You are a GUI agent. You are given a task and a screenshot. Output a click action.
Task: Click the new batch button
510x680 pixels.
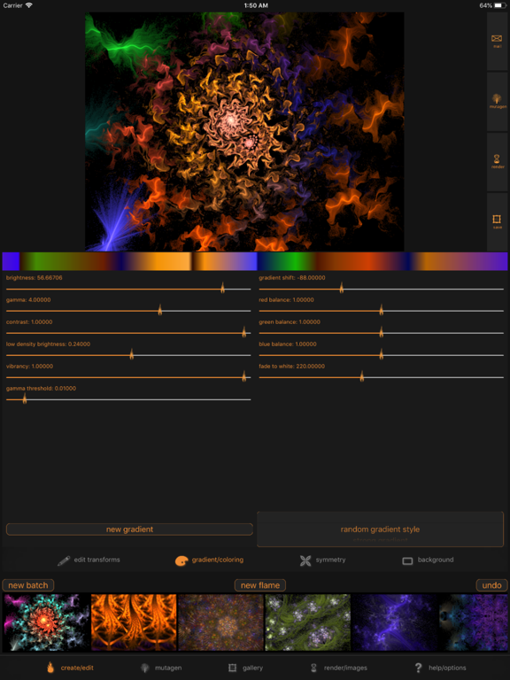28,585
